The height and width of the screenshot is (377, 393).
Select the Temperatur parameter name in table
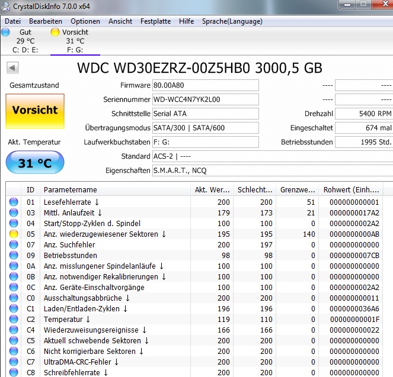(x=66, y=320)
